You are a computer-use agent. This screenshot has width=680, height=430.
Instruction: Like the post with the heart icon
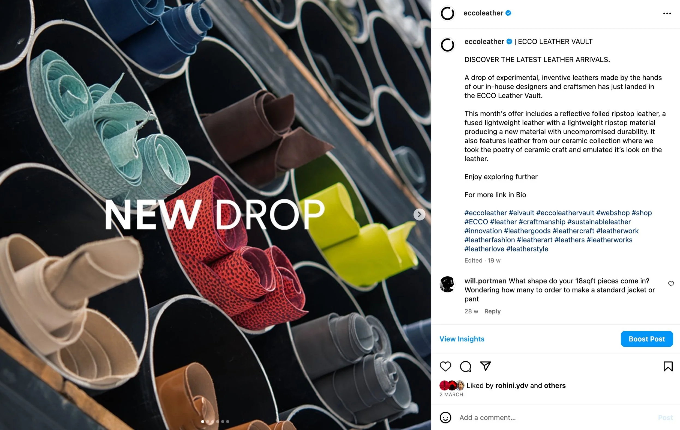(445, 366)
